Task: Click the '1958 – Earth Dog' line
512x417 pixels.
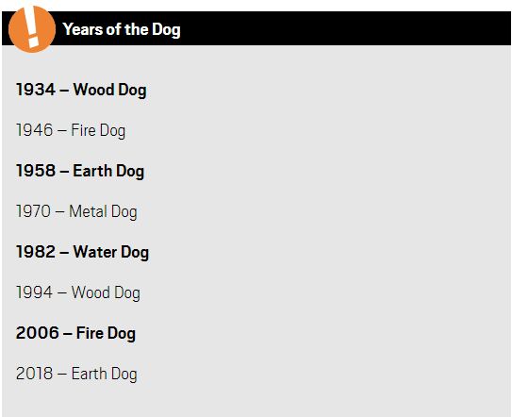Action: [x=80, y=171]
